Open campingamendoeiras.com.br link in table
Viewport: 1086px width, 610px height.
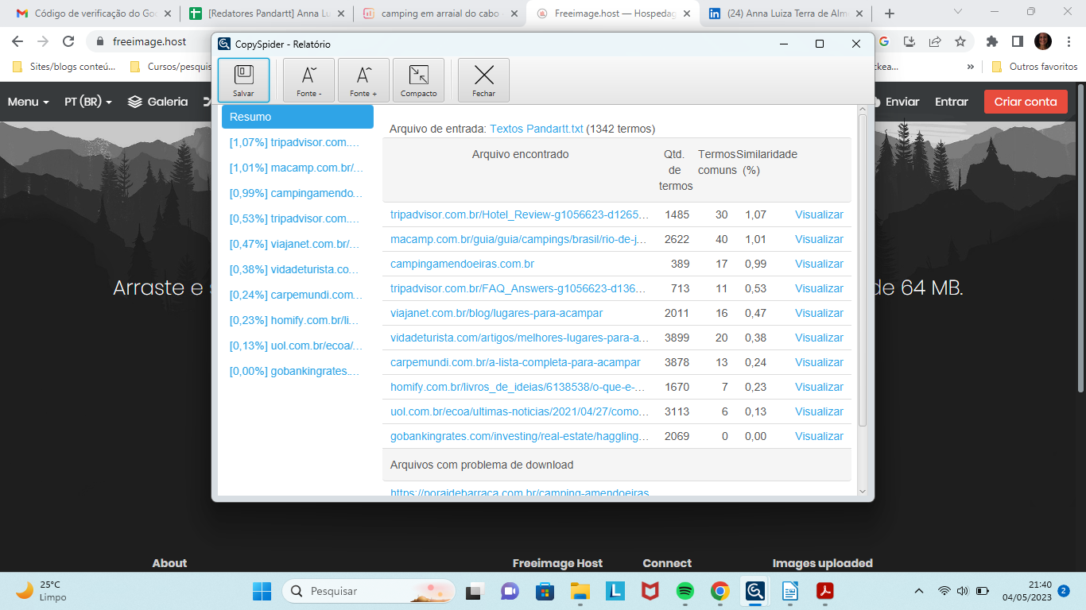[x=462, y=264]
